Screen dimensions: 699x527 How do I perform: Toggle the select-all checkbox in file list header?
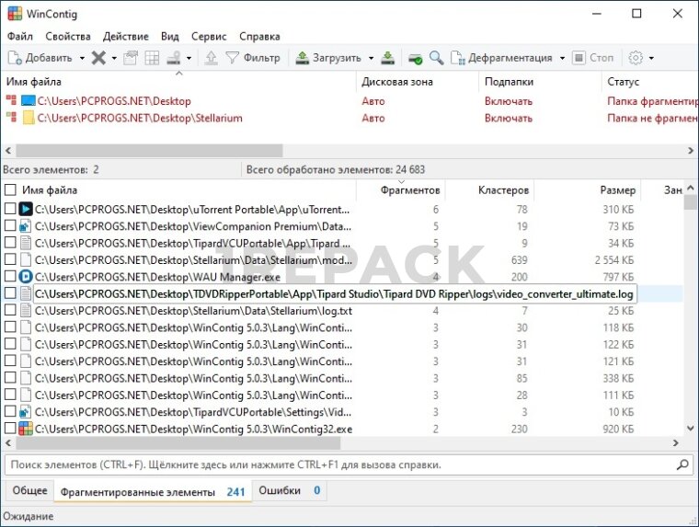click(x=10, y=190)
